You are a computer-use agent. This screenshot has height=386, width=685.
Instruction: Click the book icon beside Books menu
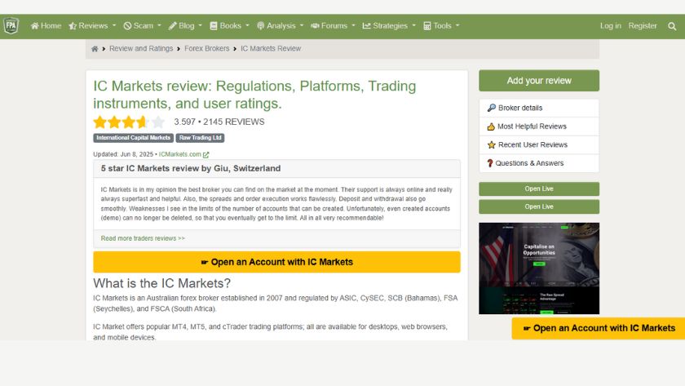[214, 26]
